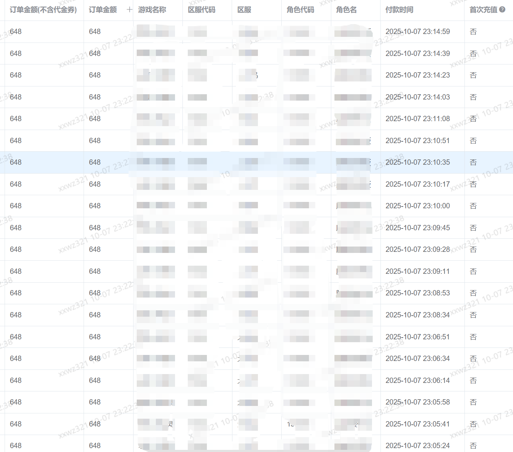Click the payment time 2025-10-07 23:06:14

click(x=417, y=380)
